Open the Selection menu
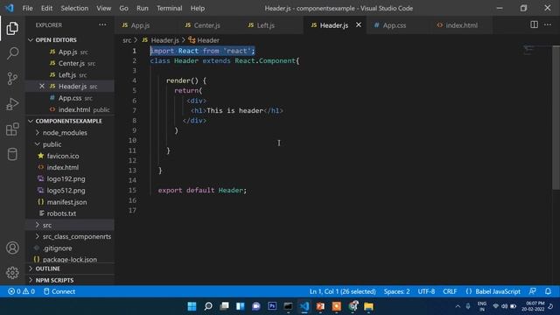The image size is (560, 315). click(74, 8)
